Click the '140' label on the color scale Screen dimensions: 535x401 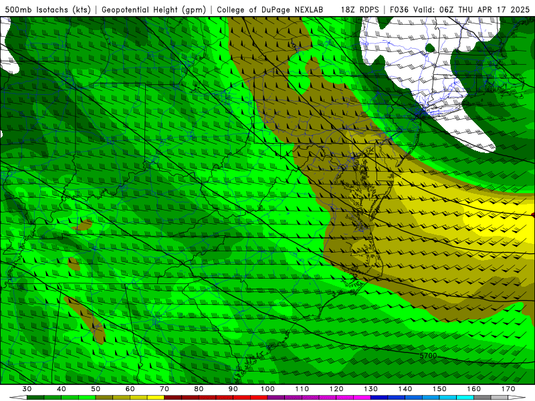pyautogui.click(x=405, y=389)
